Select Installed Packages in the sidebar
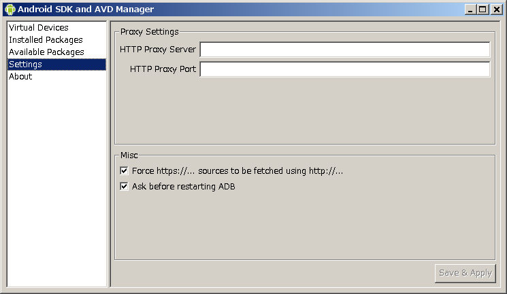Screen dimensions: 507x294 pyautogui.click(x=56, y=40)
